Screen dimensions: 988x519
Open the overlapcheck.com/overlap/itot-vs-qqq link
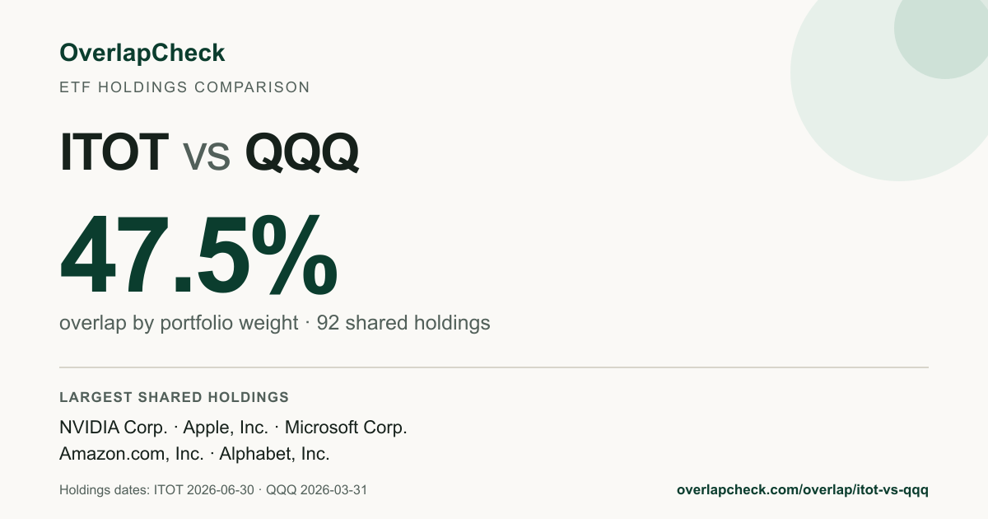pyautogui.click(x=802, y=490)
